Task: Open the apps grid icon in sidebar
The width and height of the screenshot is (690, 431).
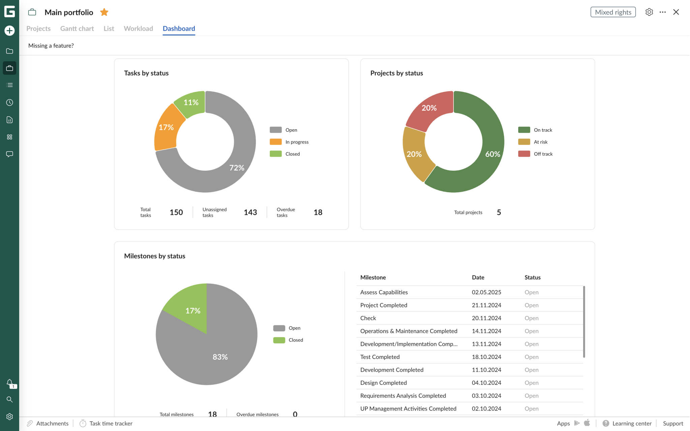Action: tap(9, 137)
